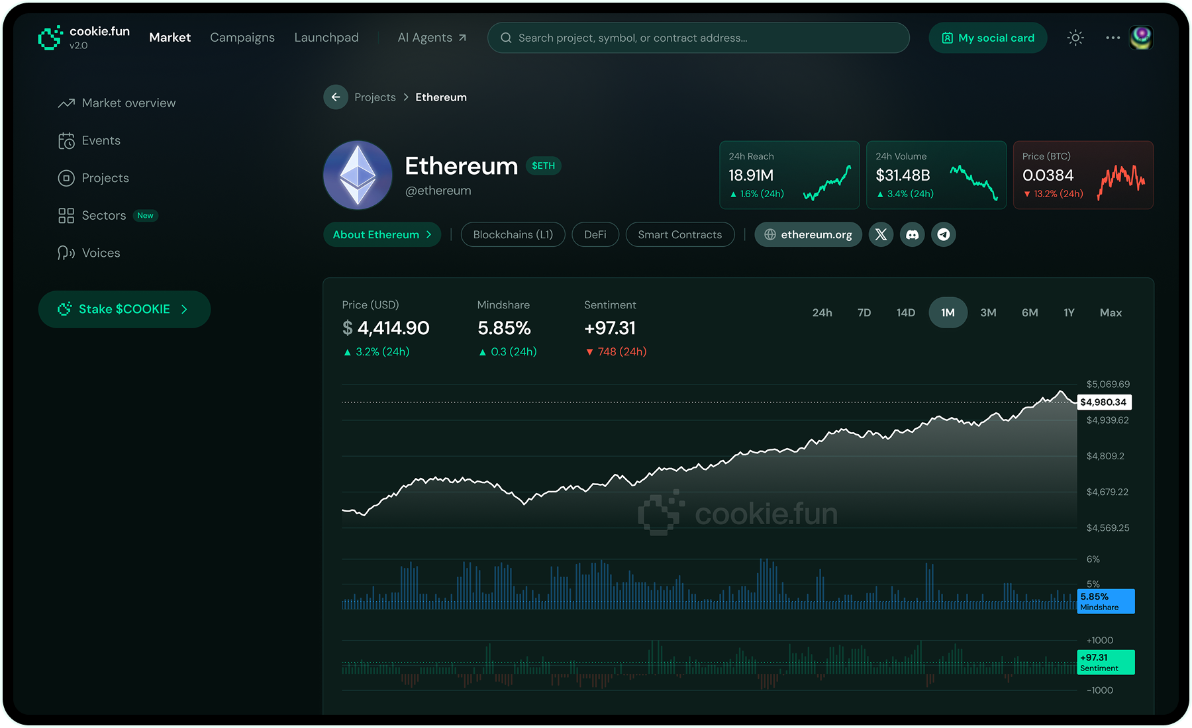Click the $4,980.34 price marker
This screenshot has height=728, width=1192.
1104,402
